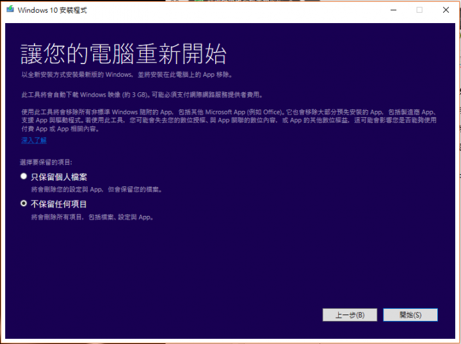Viewport: 461px width, 344px height.
Task: Click the 上一步(B) back button
Action: pyautogui.click(x=350, y=315)
